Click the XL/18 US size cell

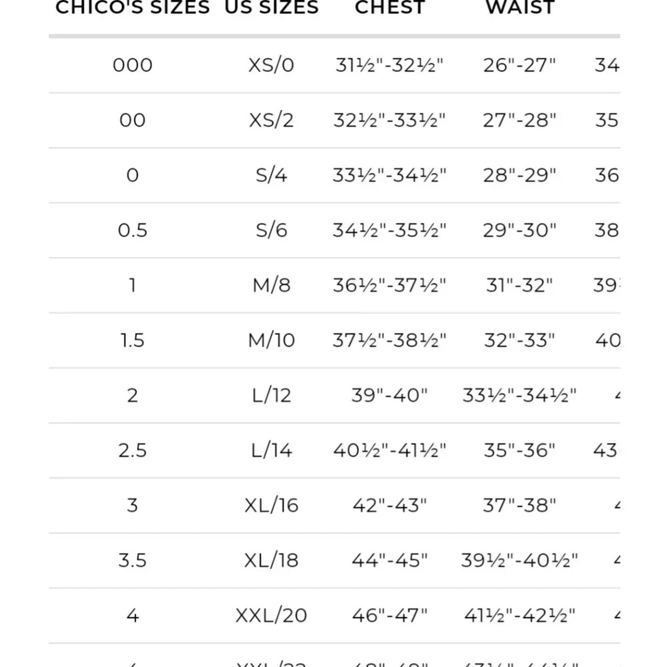pos(271,560)
